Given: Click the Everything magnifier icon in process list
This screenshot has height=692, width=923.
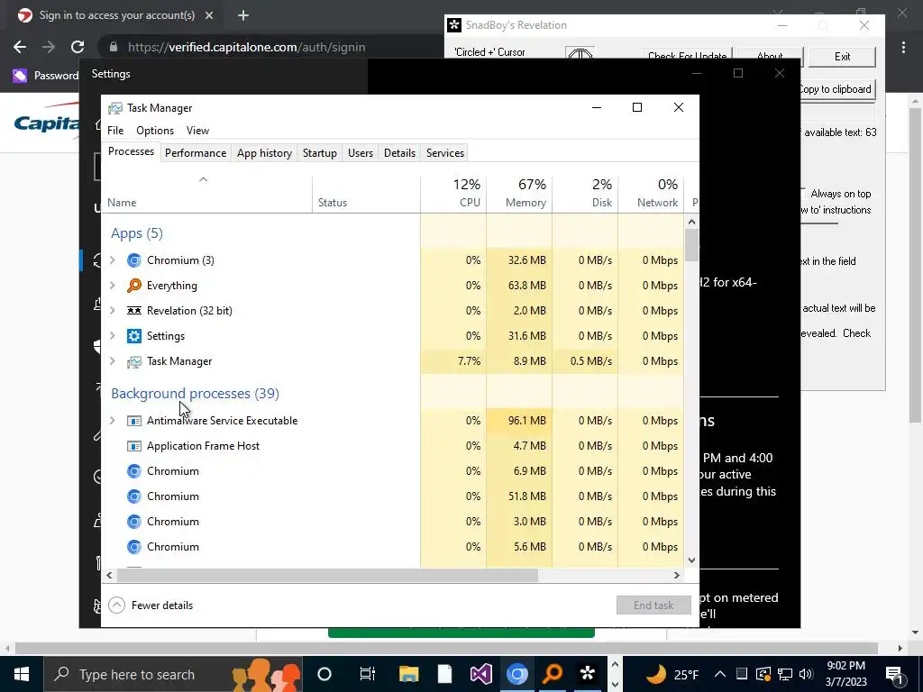Looking at the screenshot, I should tap(134, 286).
